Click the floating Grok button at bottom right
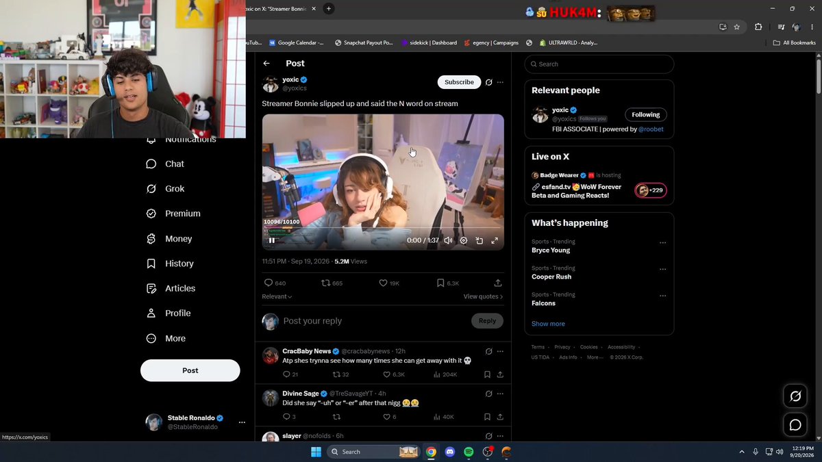 (795, 396)
